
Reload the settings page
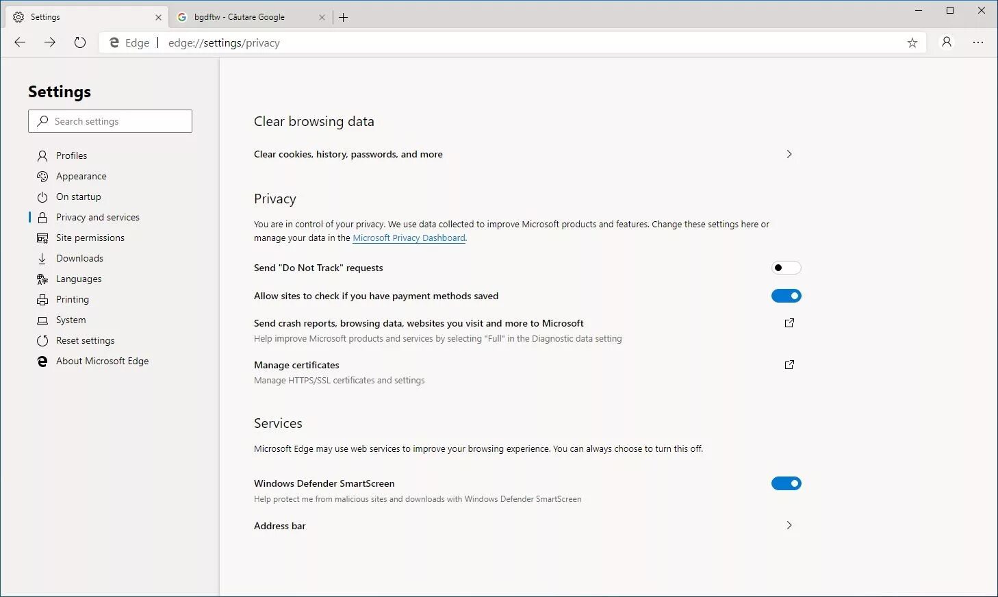pyautogui.click(x=80, y=42)
